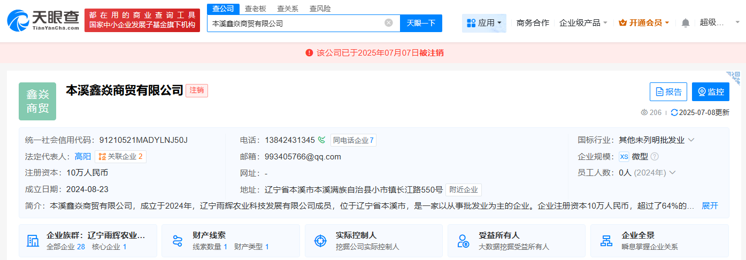Expand the 员工人数 year chevron
Image resolution: width=746 pixels, height=260 pixels.
pos(673,173)
